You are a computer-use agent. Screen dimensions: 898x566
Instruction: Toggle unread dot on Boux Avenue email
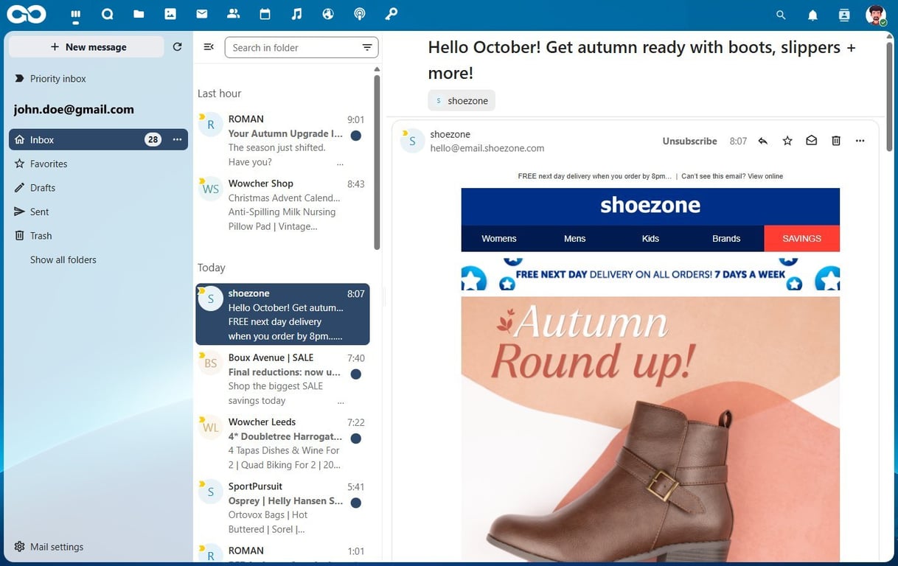point(355,374)
